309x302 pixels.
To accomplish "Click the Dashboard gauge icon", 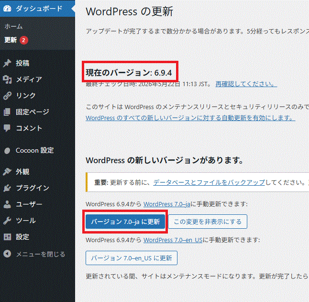I will (7, 9).
